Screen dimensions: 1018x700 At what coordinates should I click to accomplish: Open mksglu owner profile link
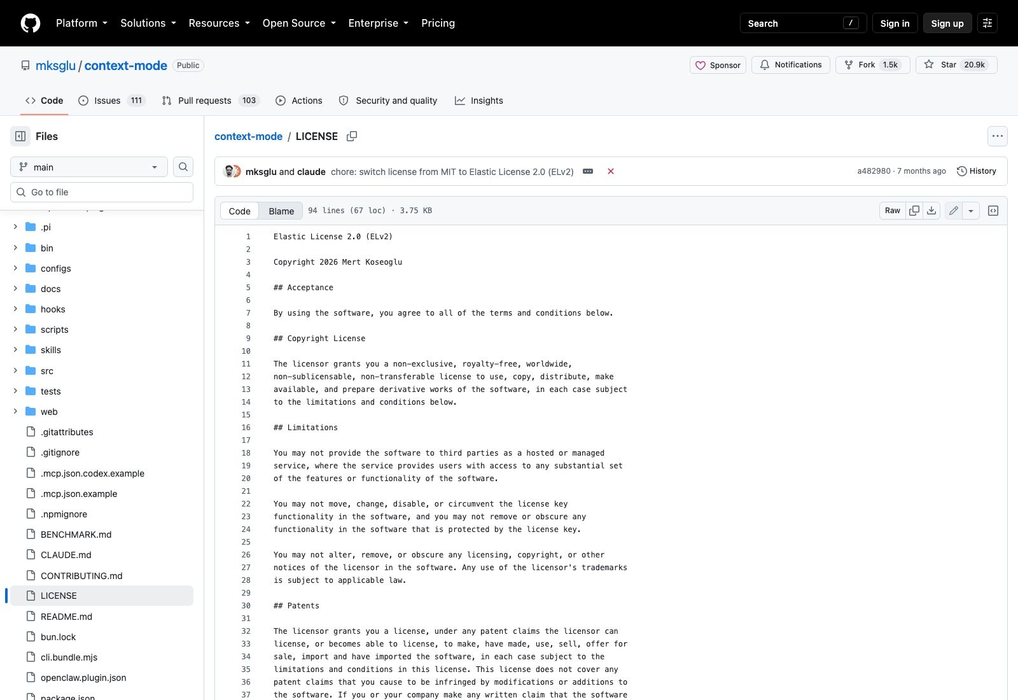(55, 66)
